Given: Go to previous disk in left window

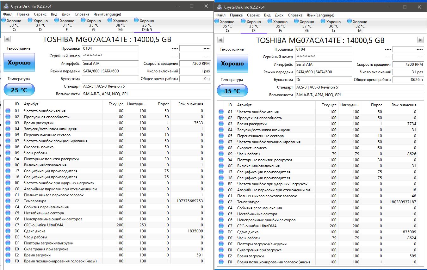Looking at the screenshot, I should click(8, 39).
